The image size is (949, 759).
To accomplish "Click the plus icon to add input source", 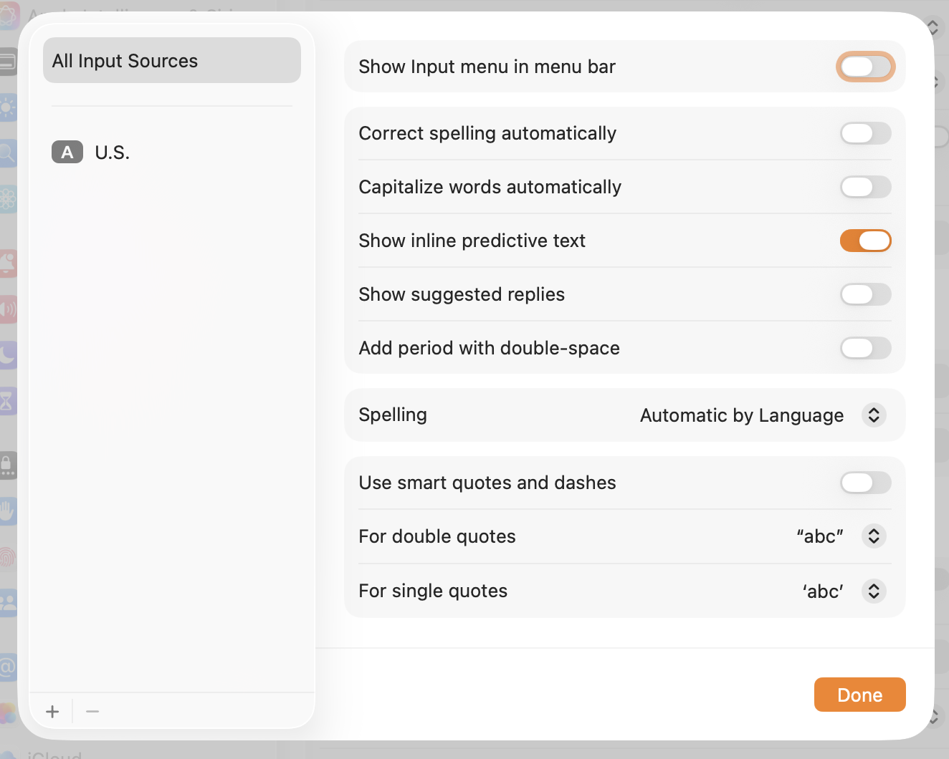I will tap(52, 712).
